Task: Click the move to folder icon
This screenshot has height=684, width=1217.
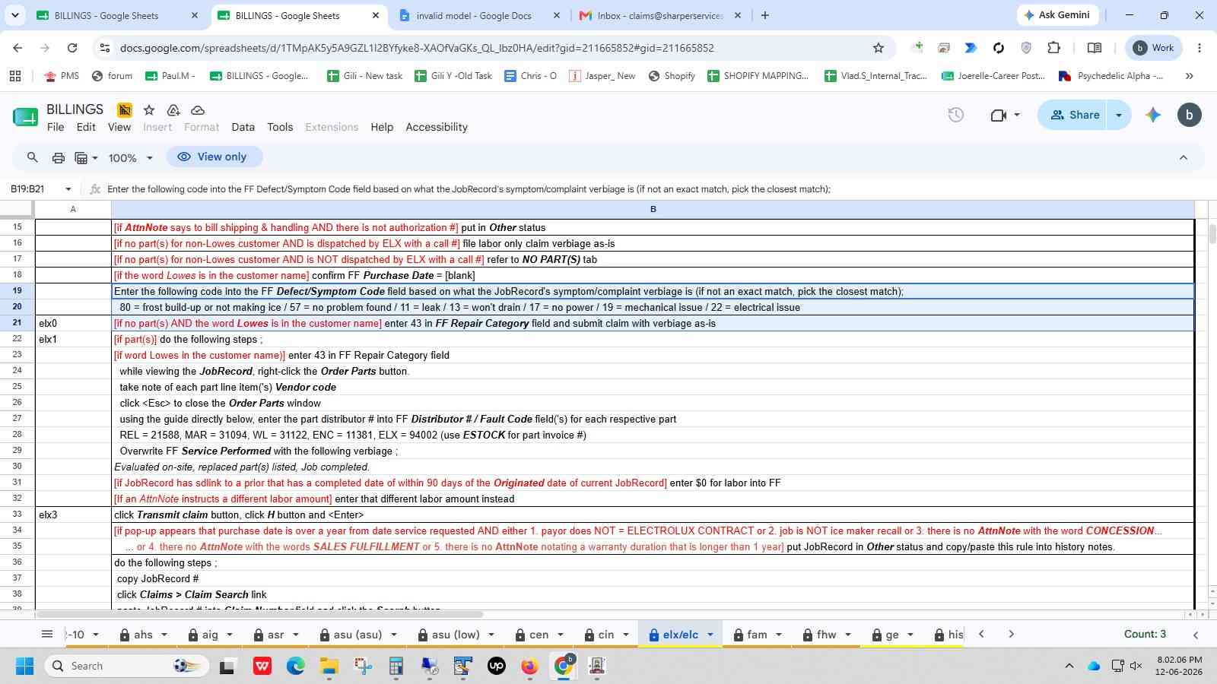Action: pyautogui.click(x=173, y=110)
